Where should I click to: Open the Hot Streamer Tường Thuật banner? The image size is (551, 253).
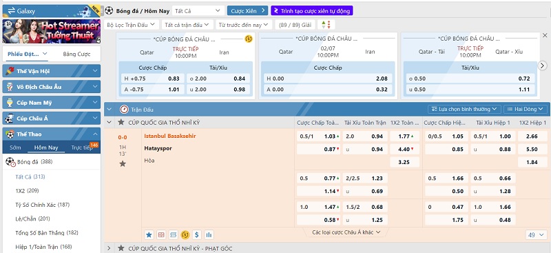(51, 31)
